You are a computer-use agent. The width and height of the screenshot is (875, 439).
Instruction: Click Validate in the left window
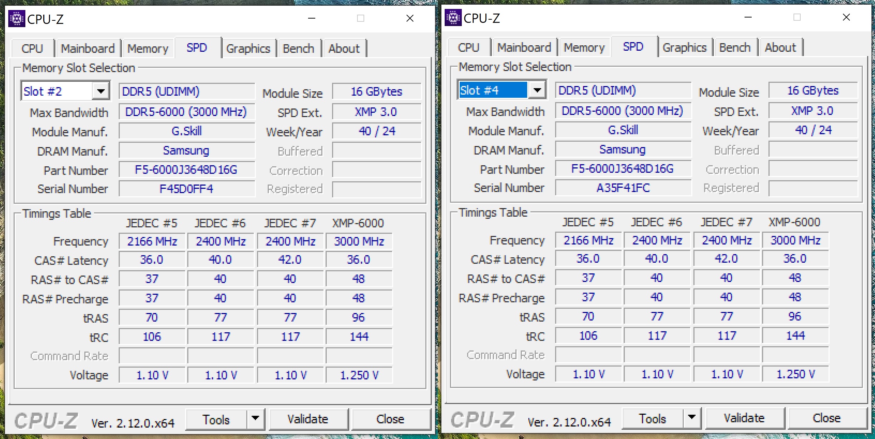(x=308, y=419)
